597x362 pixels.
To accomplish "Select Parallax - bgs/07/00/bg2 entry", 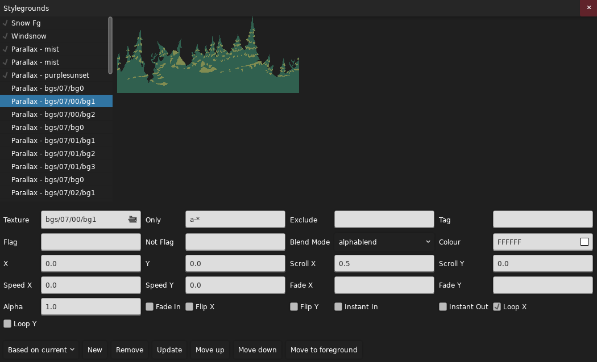I will (56, 115).
